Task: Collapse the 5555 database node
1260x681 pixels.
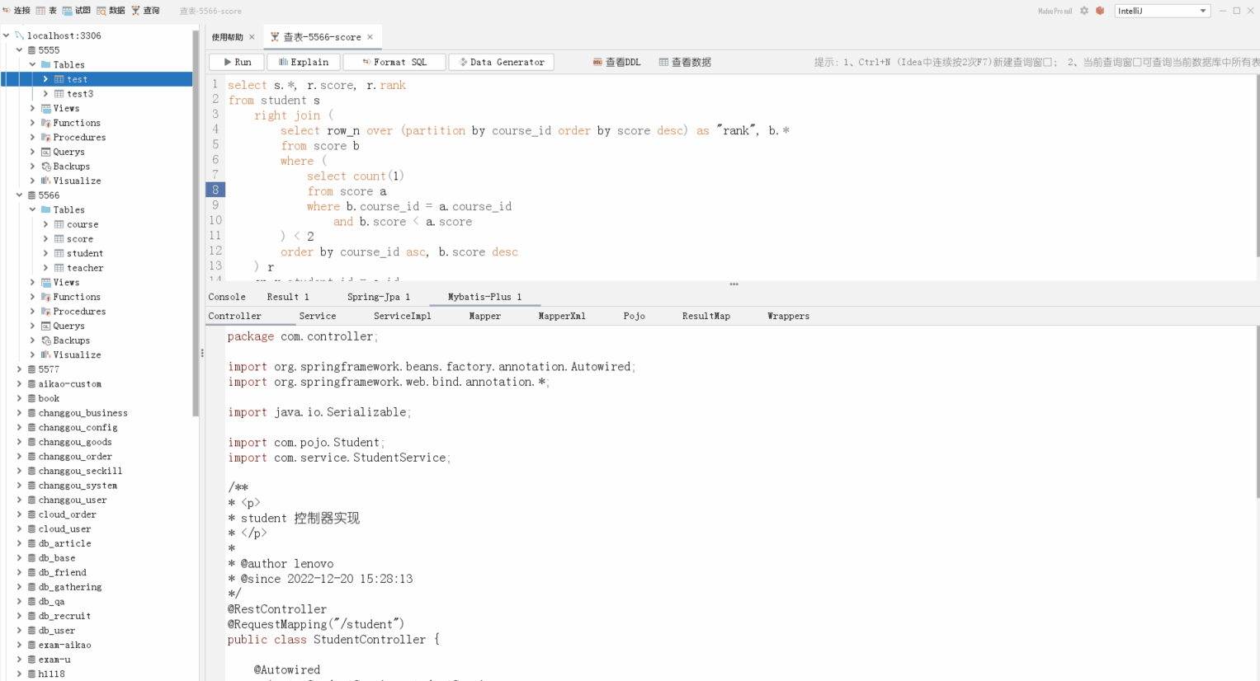Action: tap(19, 50)
